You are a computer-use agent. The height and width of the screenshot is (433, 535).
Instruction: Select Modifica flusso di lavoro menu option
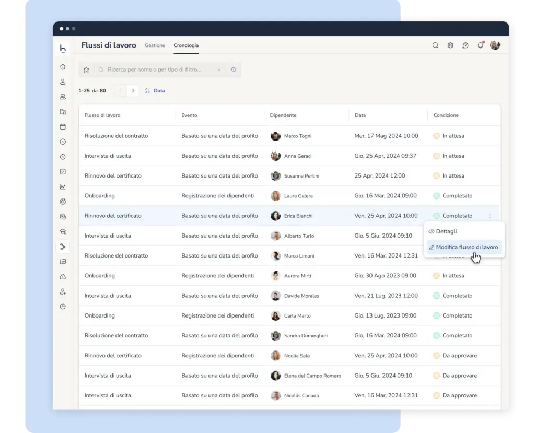[x=464, y=247]
